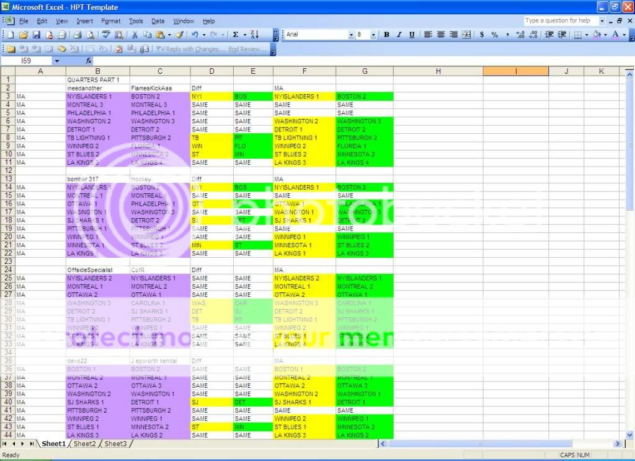This screenshot has height=461, width=635.
Task: Open the Fill Color palette arrow
Action: [605, 35]
